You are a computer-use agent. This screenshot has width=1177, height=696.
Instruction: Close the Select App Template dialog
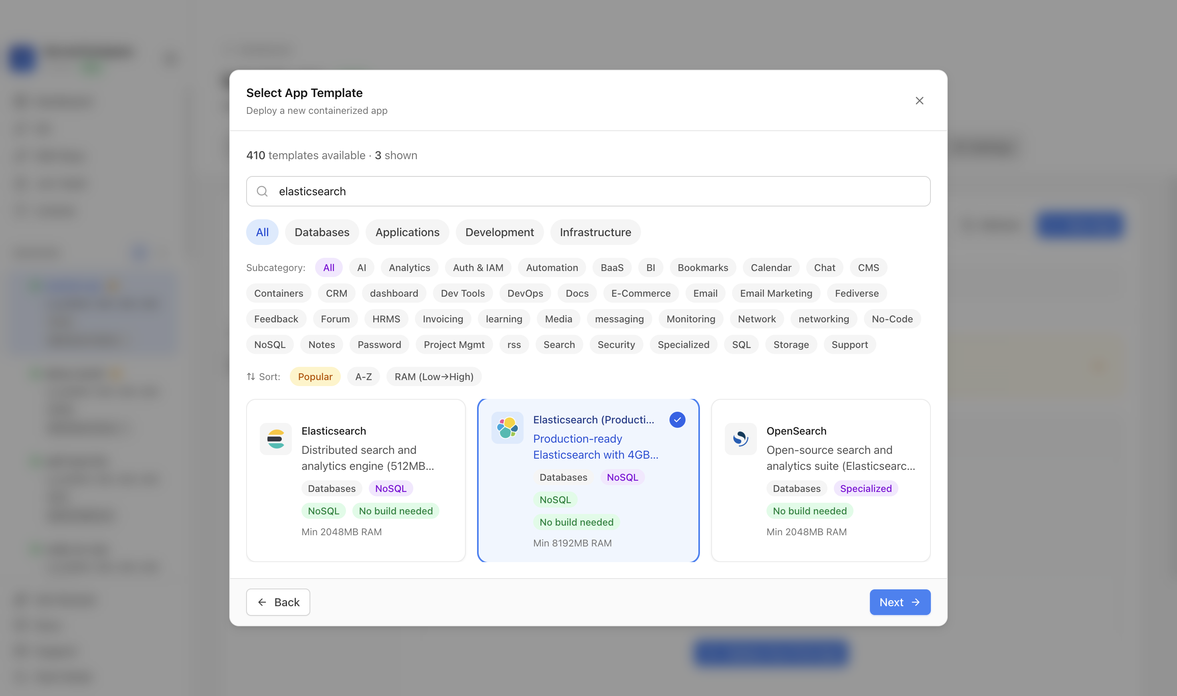coord(919,101)
